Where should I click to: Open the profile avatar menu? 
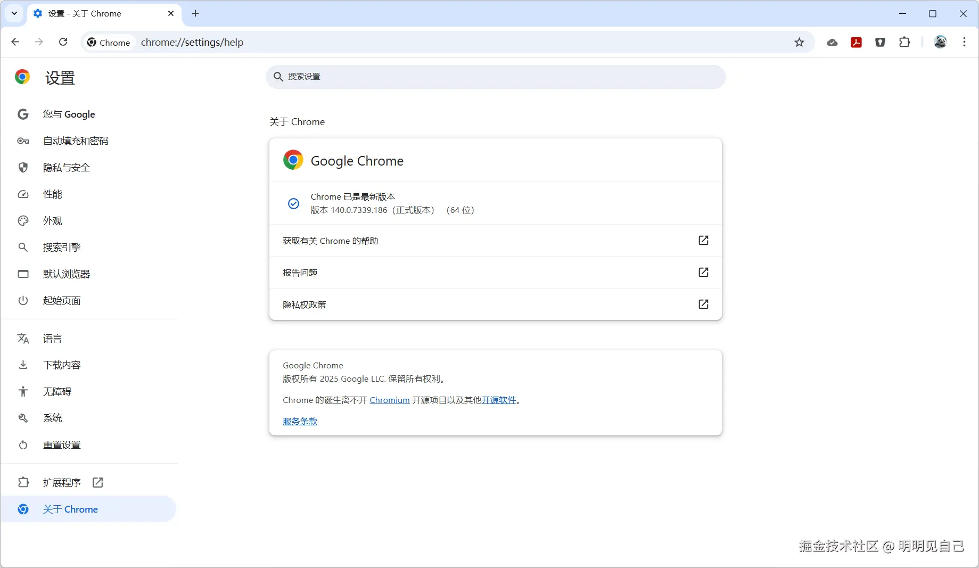coord(940,42)
